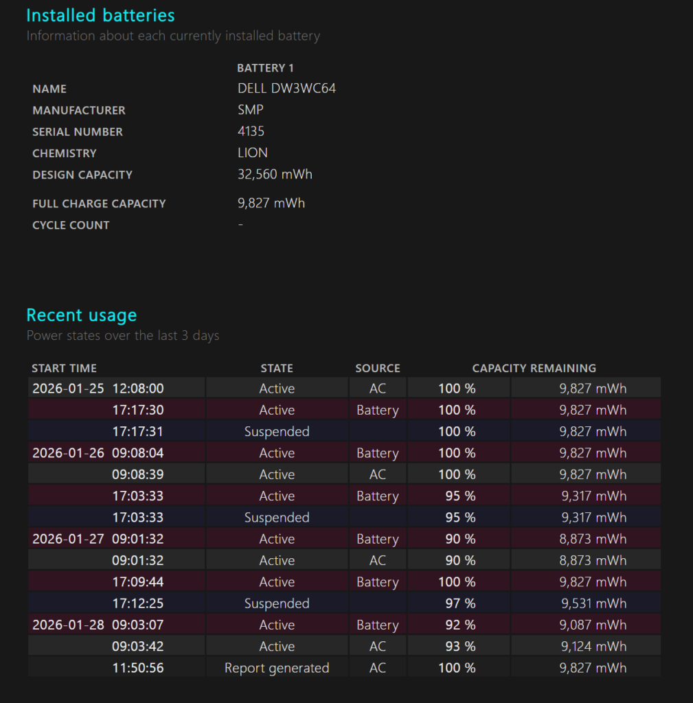Select the CYCLE COUNT label
693x703 pixels.
pos(71,225)
